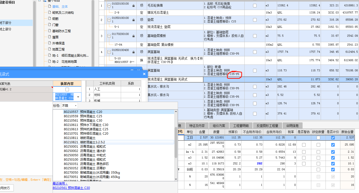
Task: Toggle 锁定数量 for the 工日 row
Action: pyautogui.click(x=318, y=138)
